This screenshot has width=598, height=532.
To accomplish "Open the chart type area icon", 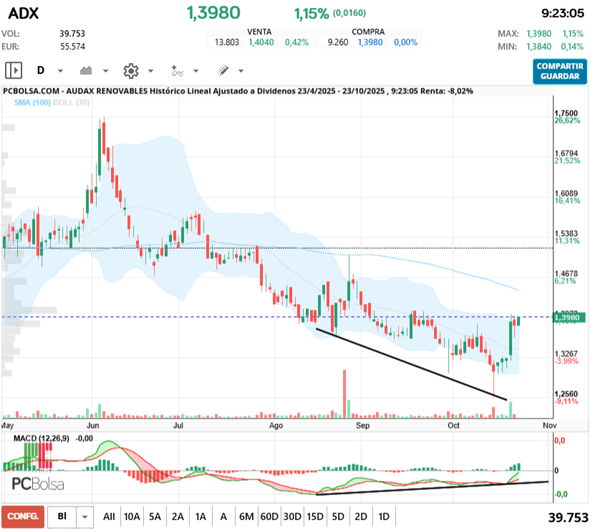I will 87,71.
